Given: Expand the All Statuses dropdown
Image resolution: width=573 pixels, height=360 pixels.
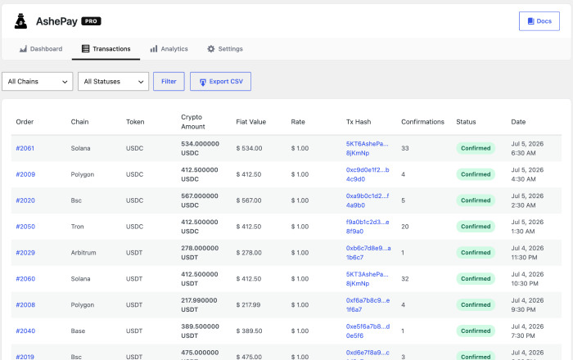Looking at the screenshot, I should click(113, 82).
